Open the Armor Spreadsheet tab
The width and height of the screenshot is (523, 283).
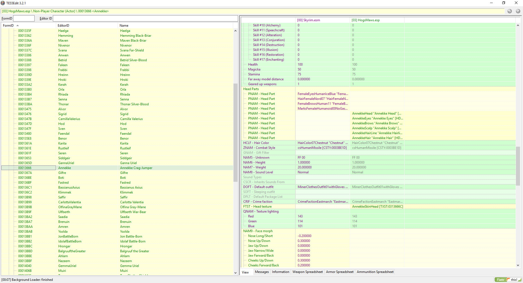(340, 272)
